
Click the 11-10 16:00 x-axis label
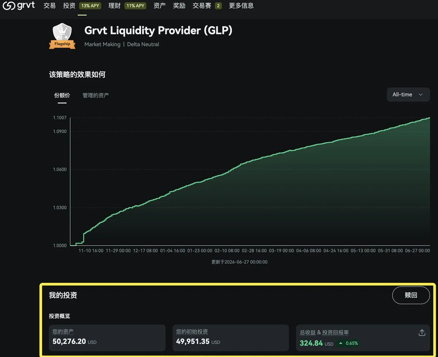click(91, 251)
